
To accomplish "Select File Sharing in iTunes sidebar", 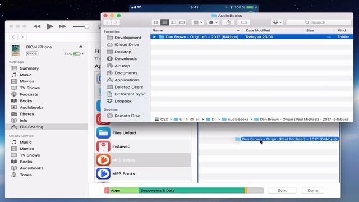I will (47, 127).
